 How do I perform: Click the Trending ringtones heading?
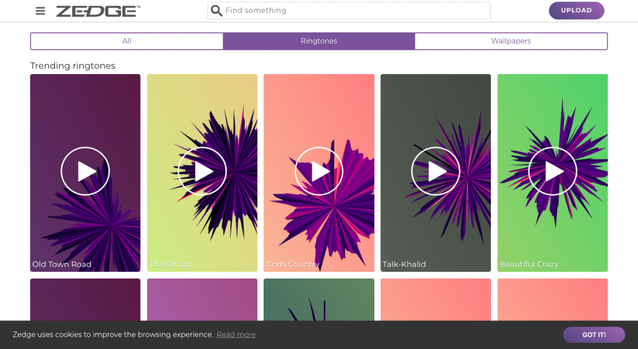click(x=73, y=65)
